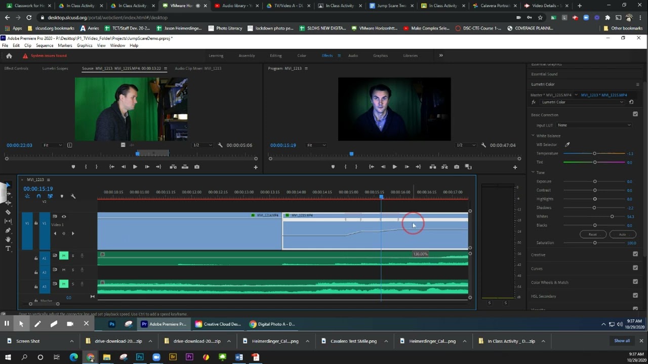Toggle the Curves section checkbox
648x364 pixels.
click(635, 268)
